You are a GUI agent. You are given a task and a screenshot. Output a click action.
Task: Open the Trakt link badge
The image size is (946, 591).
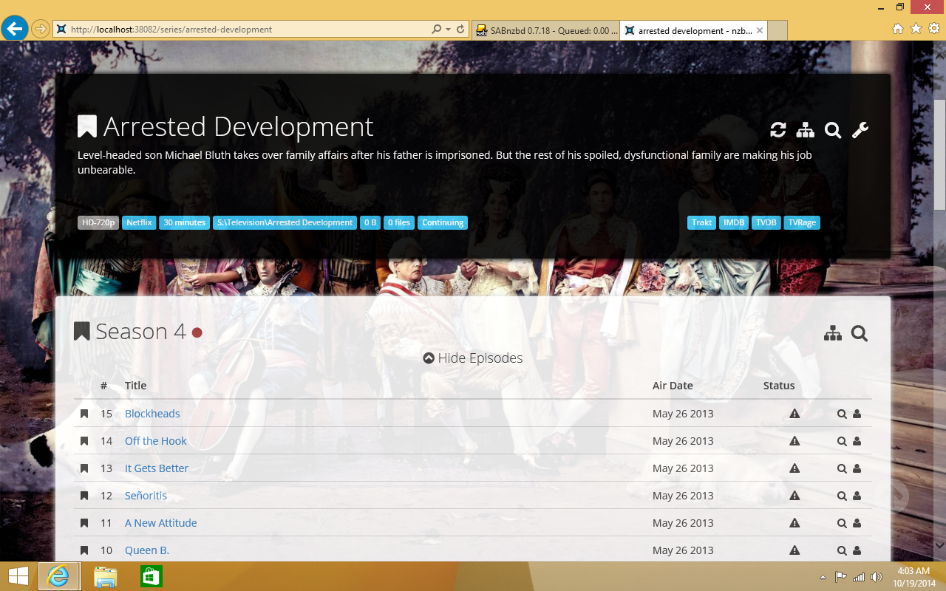[x=701, y=222]
